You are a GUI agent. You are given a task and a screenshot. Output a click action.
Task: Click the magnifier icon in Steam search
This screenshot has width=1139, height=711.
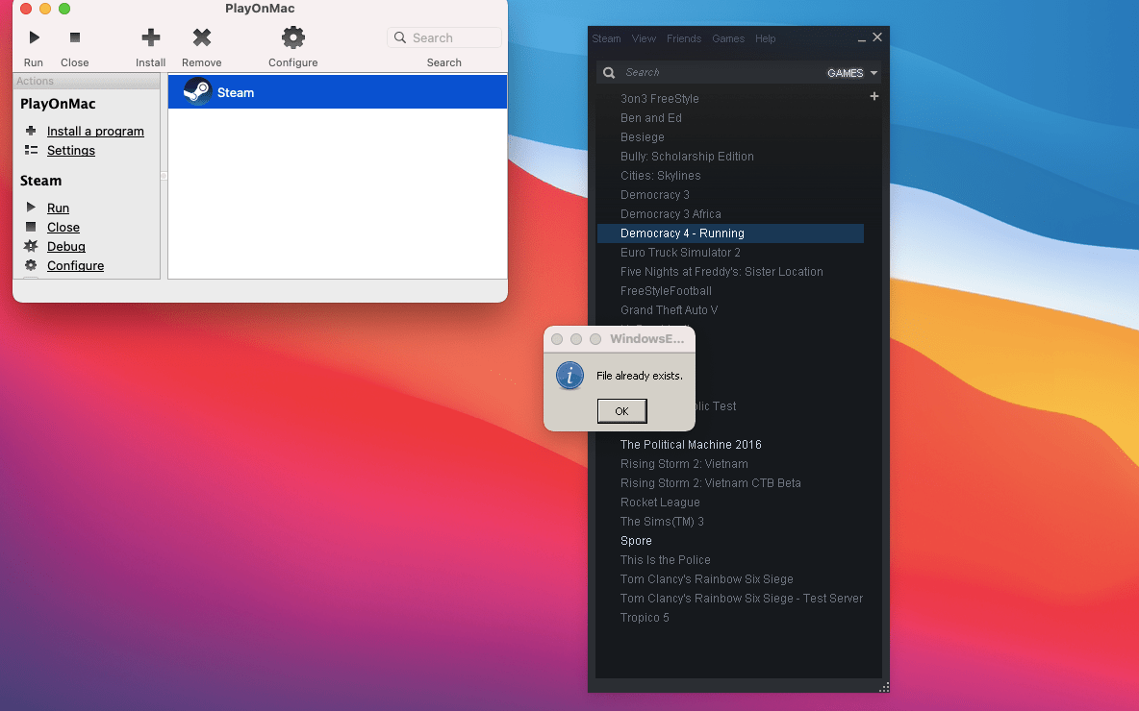(x=609, y=73)
